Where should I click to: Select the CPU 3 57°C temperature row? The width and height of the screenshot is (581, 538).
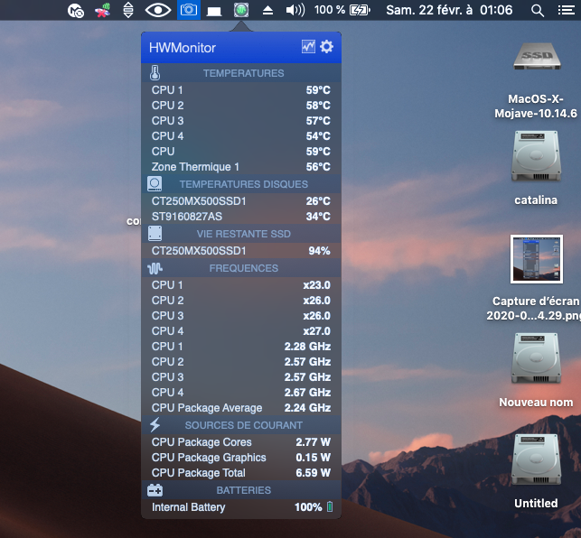tap(241, 121)
